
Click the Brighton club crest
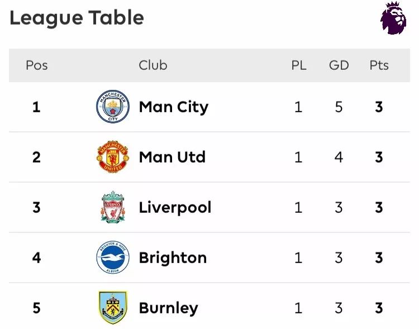point(113,258)
